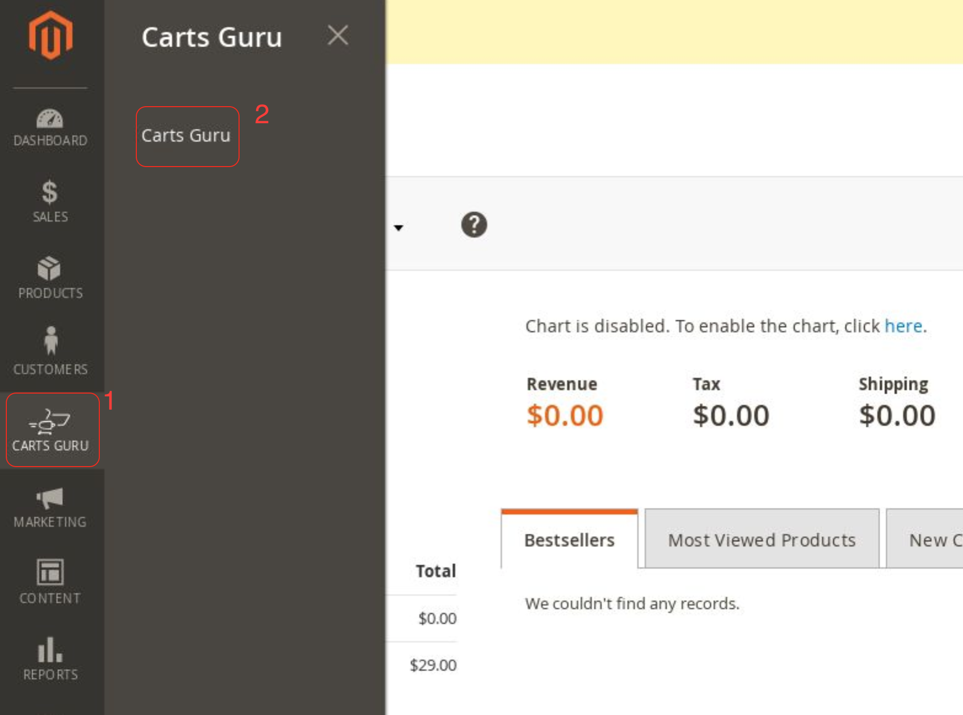Screen dimensions: 963x715
Task: Switch to Most Viewed Products tab
Action: pos(762,539)
